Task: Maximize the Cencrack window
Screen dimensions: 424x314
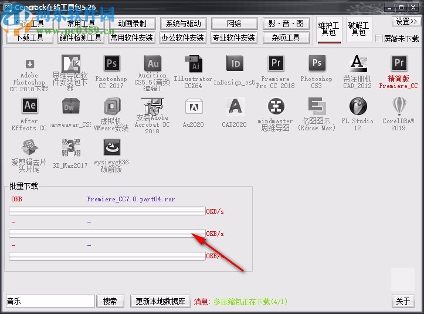Action: click(401, 8)
